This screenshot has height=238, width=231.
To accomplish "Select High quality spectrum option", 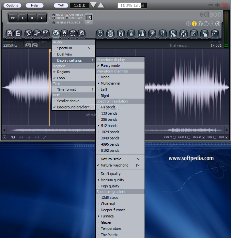I will click(120, 186).
